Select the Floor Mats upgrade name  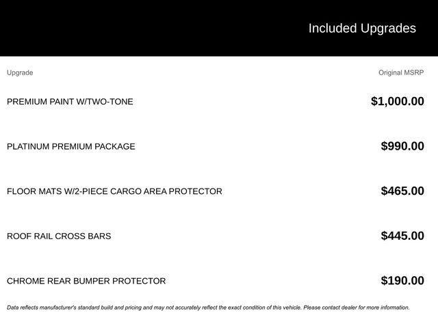click(x=114, y=191)
